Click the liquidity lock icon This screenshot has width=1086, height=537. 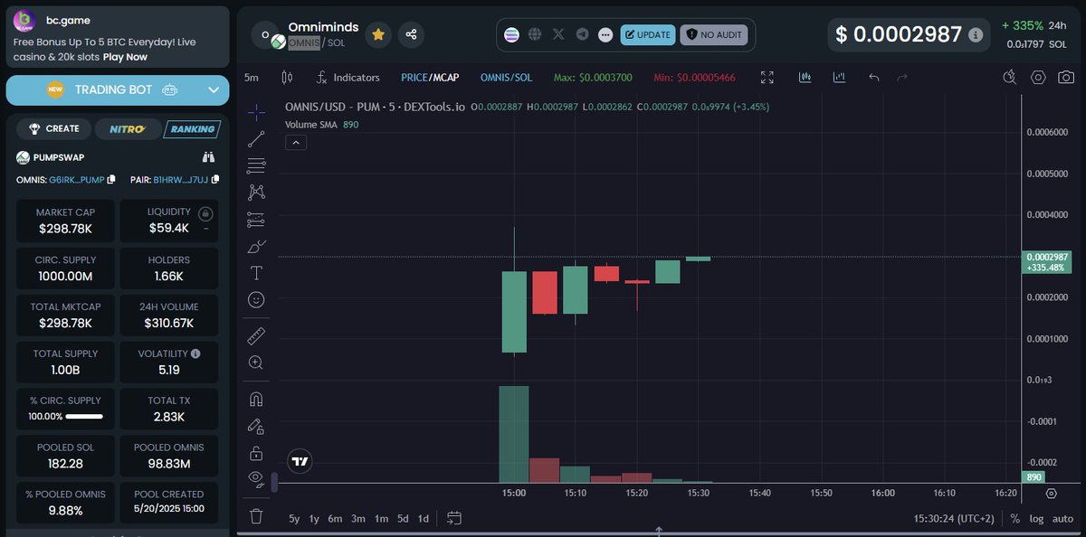pyautogui.click(x=205, y=214)
